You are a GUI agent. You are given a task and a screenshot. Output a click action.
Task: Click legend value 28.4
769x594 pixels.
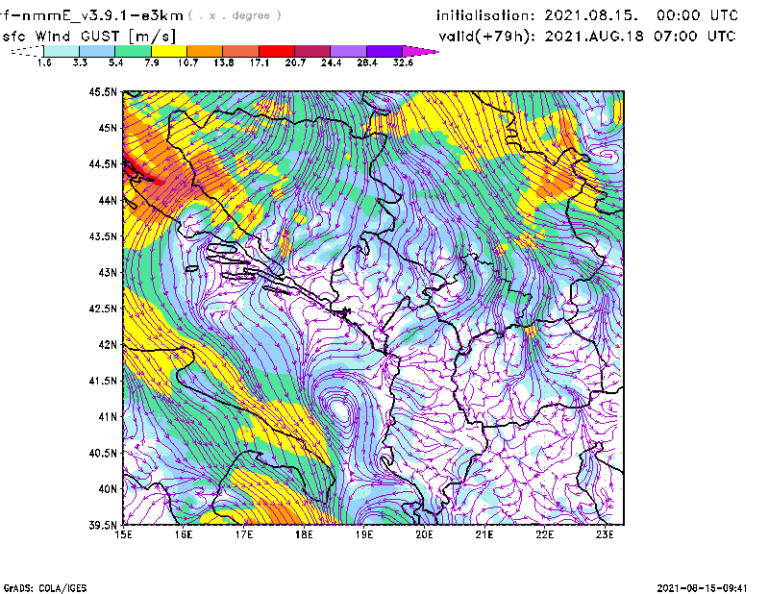click(x=367, y=62)
